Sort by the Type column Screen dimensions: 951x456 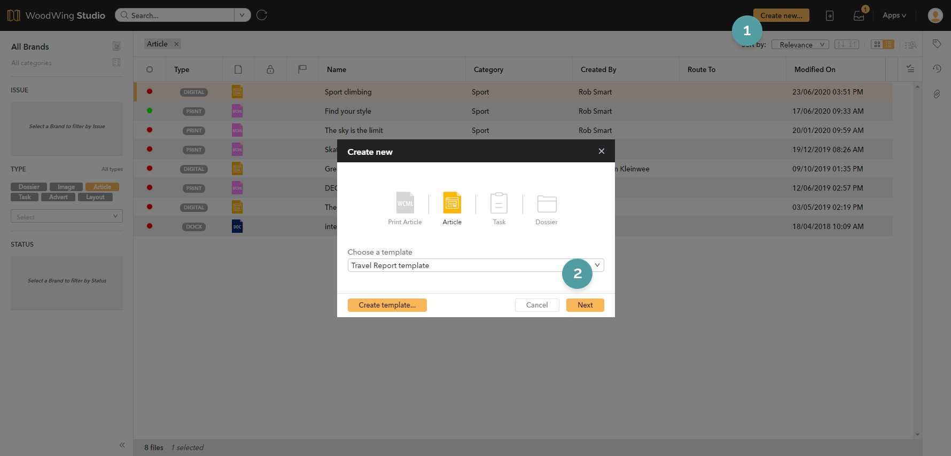tap(182, 69)
